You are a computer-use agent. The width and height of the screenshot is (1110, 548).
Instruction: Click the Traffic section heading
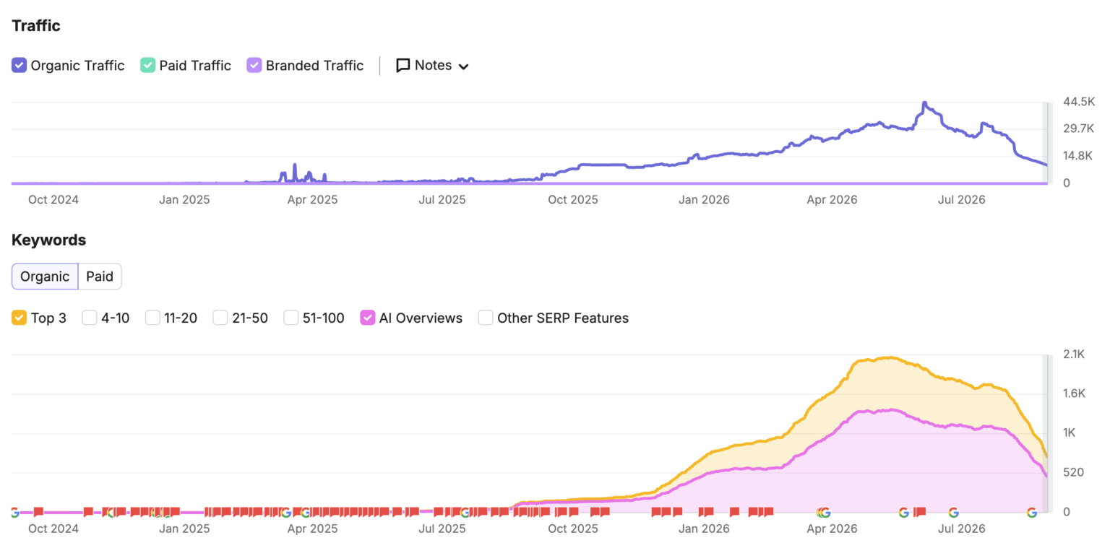36,26
